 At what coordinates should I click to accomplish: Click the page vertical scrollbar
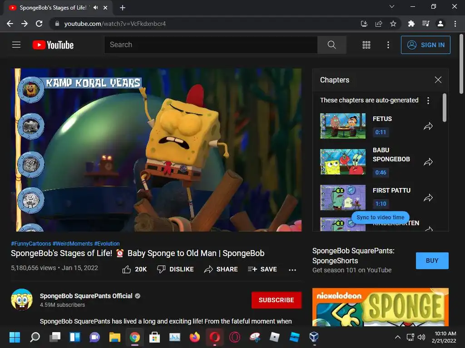point(461,63)
